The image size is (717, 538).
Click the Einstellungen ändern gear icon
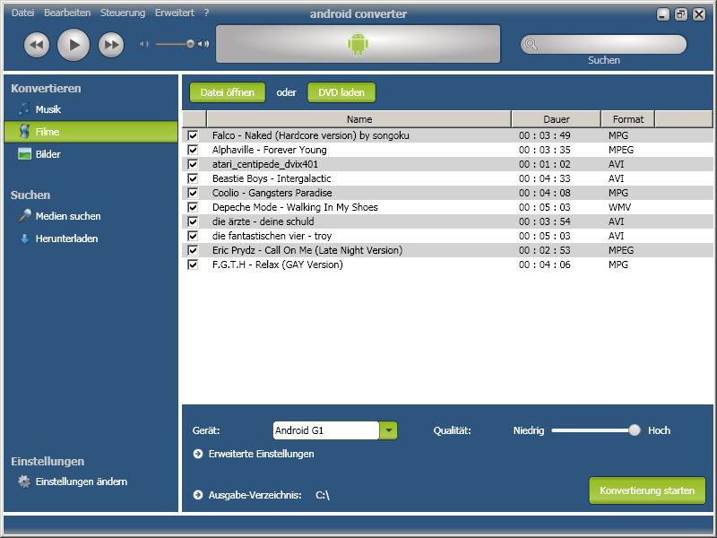pyautogui.click(x=24, y=482)
